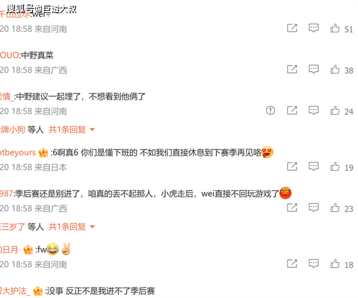Reply to the 'wei' top comment
This screenshot has width=358, height=298.
coord(314,28)
